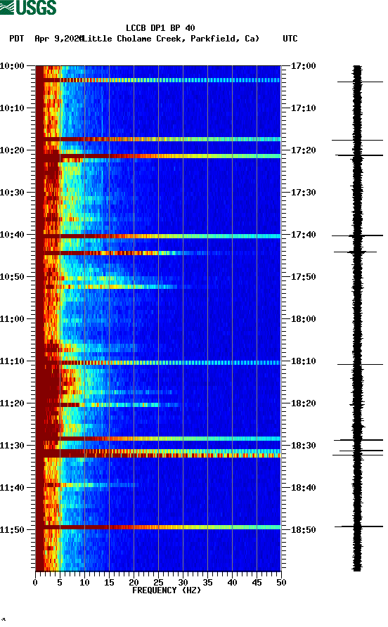388x627 pixels.
Task: Click the 17:20 UTC time label
Action: (x=303, y=150)
